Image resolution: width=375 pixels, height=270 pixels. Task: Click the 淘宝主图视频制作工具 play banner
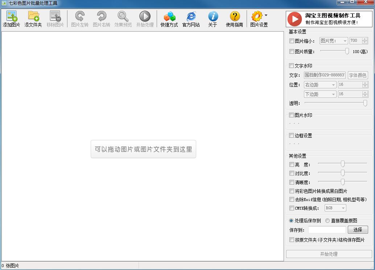coord(329,19)
